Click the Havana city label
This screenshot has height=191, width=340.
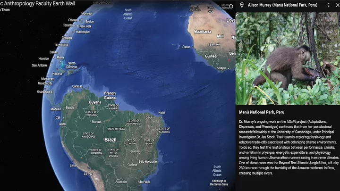coord(57,74)
